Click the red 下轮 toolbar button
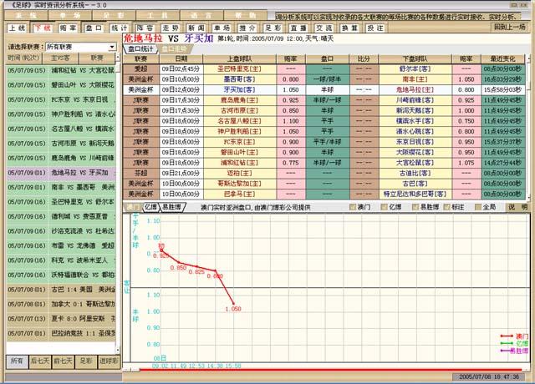The height and width of the screenshot is (384, 535). (x=43, y=28)
